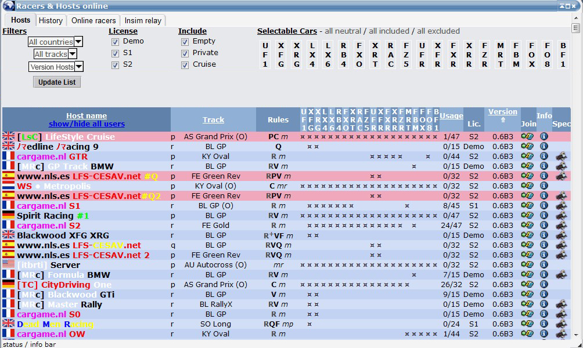The width and height of the screenshot is (583, 348).
Task: Toggle the Include Cruise checkbox
Action: pos(185,65)
